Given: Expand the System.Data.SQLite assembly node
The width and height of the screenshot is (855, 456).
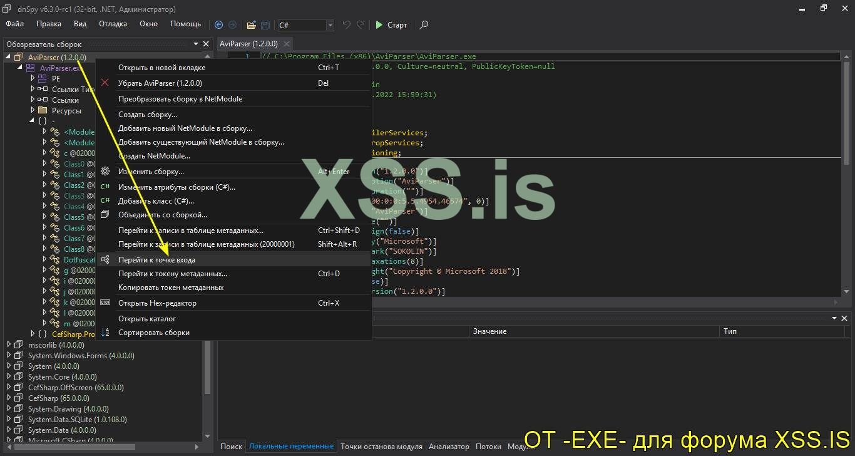Looking at the screenshot, I should [x=9, y=420].
